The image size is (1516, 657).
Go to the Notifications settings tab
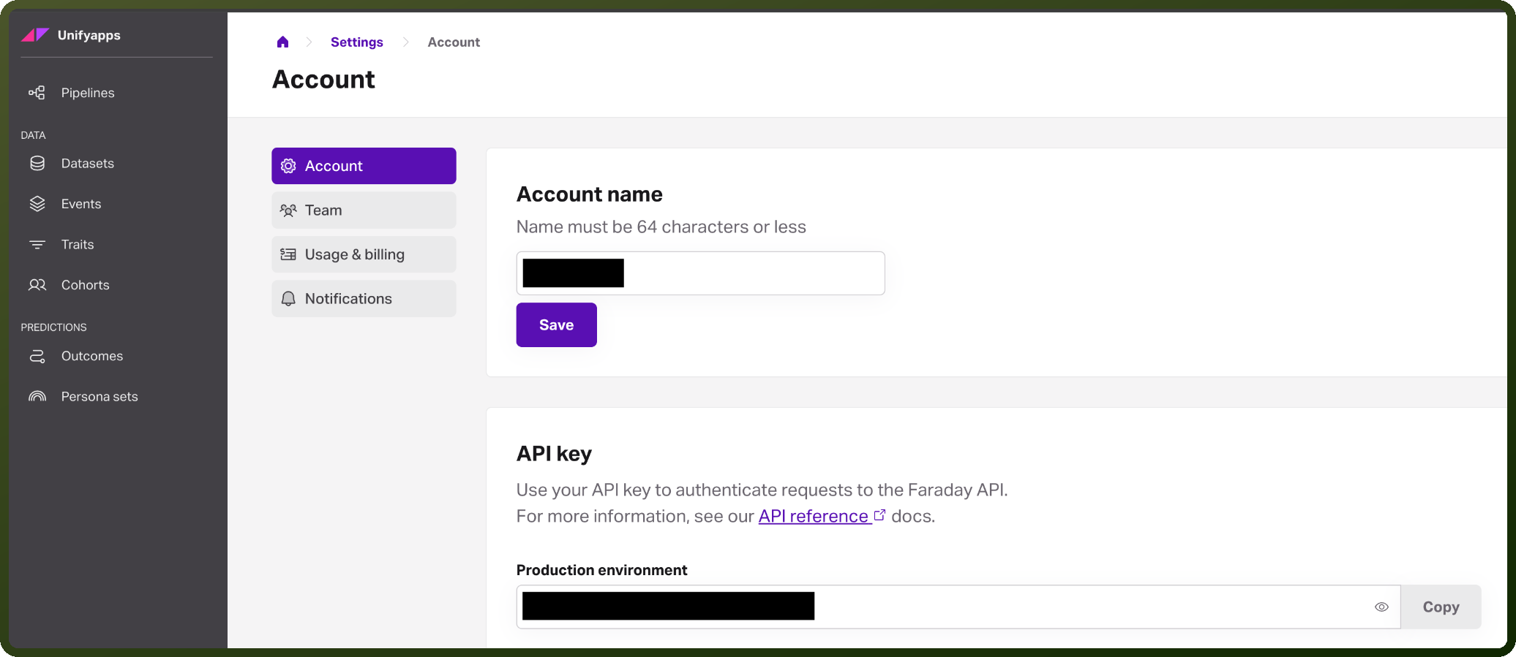pos(364,299)
